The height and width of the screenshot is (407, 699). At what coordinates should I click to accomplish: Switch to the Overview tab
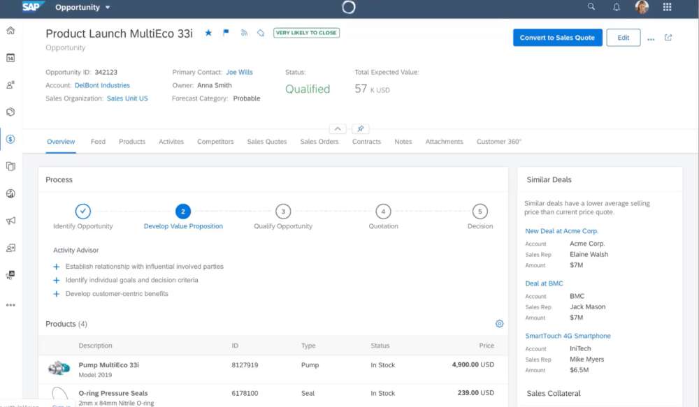coord(61,142)
